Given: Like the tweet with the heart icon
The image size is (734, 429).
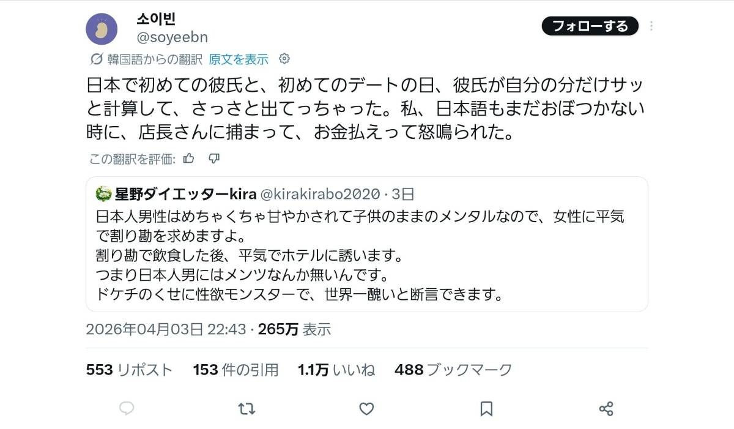Looking at the screenshot, I should tap(366, 408).
